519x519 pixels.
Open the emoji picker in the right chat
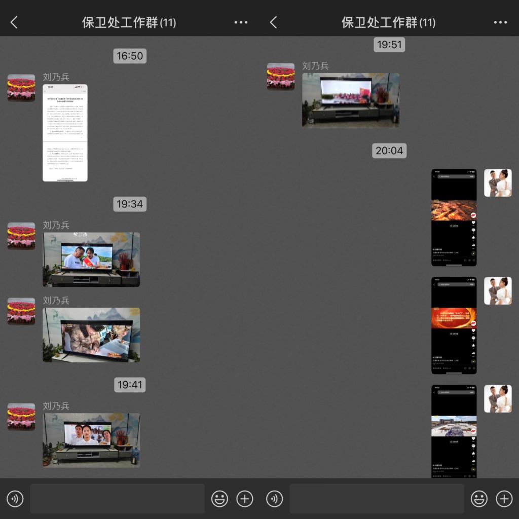(479, 499)
